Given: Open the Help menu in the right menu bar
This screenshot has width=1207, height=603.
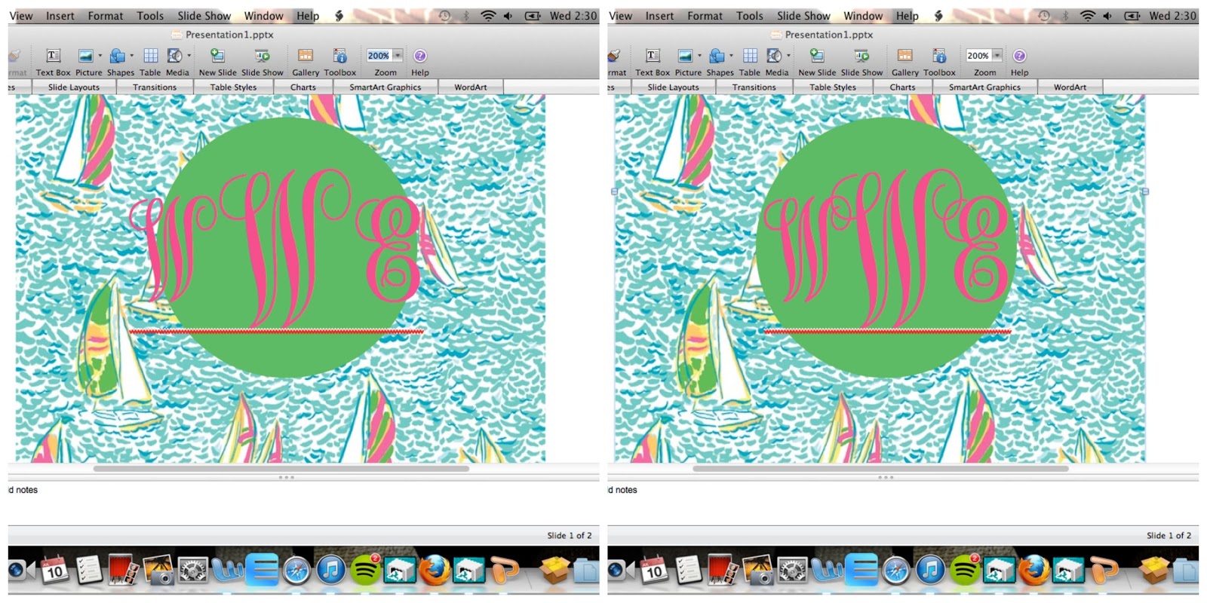Looking at the screenshot, I should click(908, 16).
